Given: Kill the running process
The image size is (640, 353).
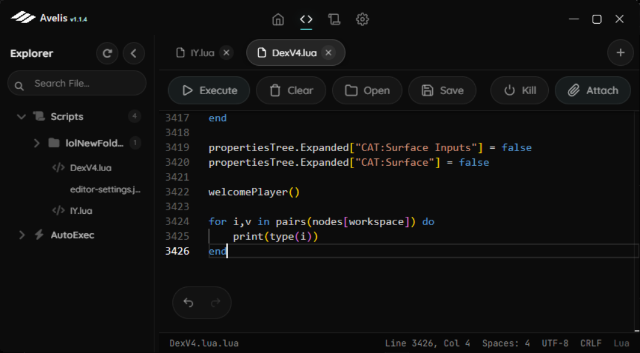Looking at the screenshot, I should tap(520, 90).
